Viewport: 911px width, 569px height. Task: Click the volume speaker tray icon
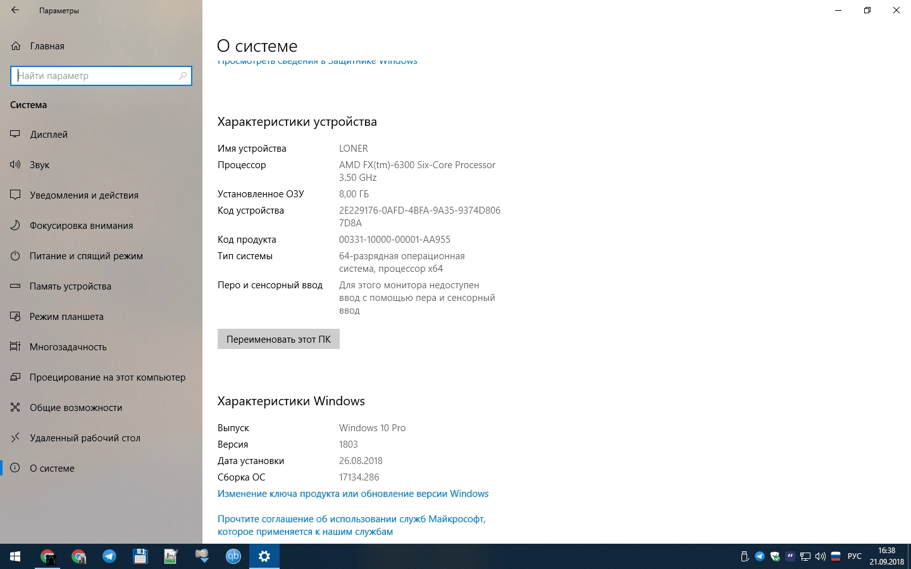coord(821,556)
